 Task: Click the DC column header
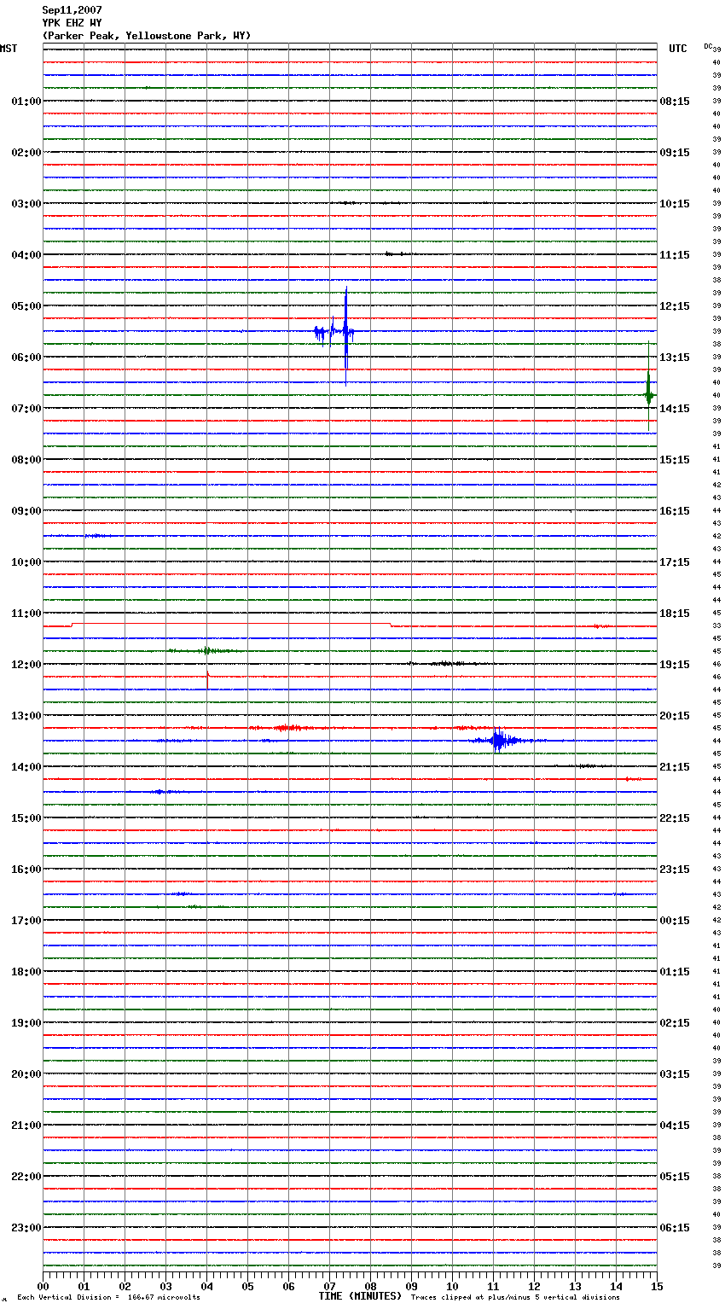[708, 46]
